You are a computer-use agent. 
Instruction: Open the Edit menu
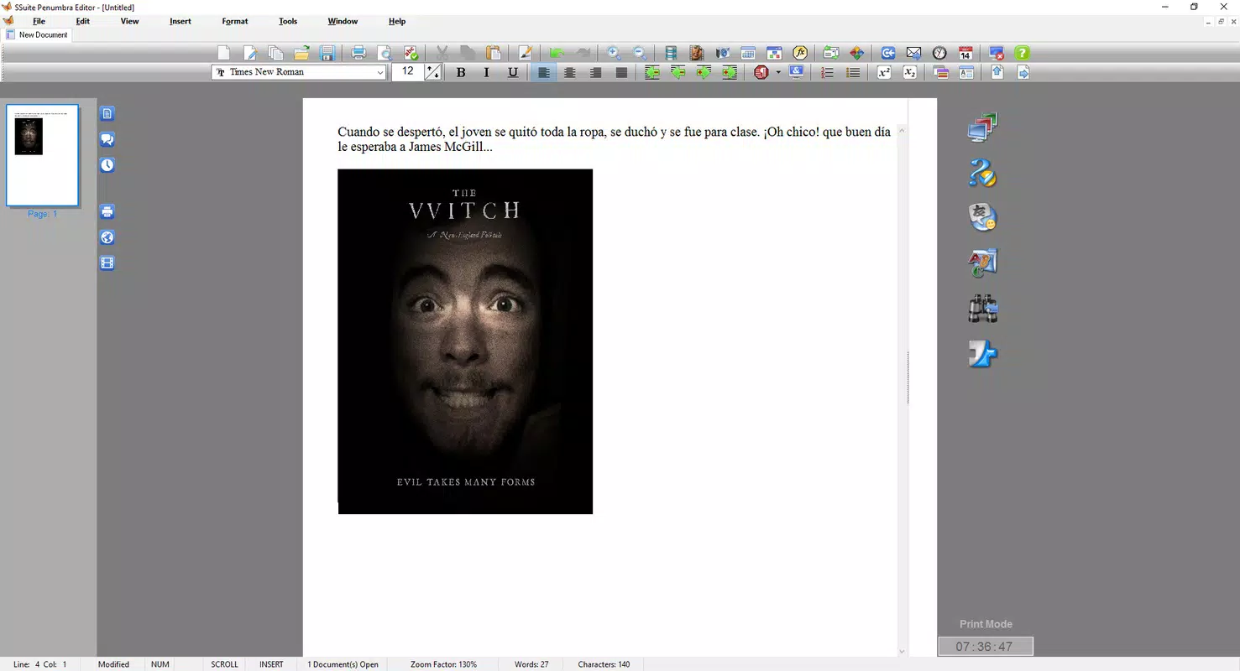tap(83, 21)
